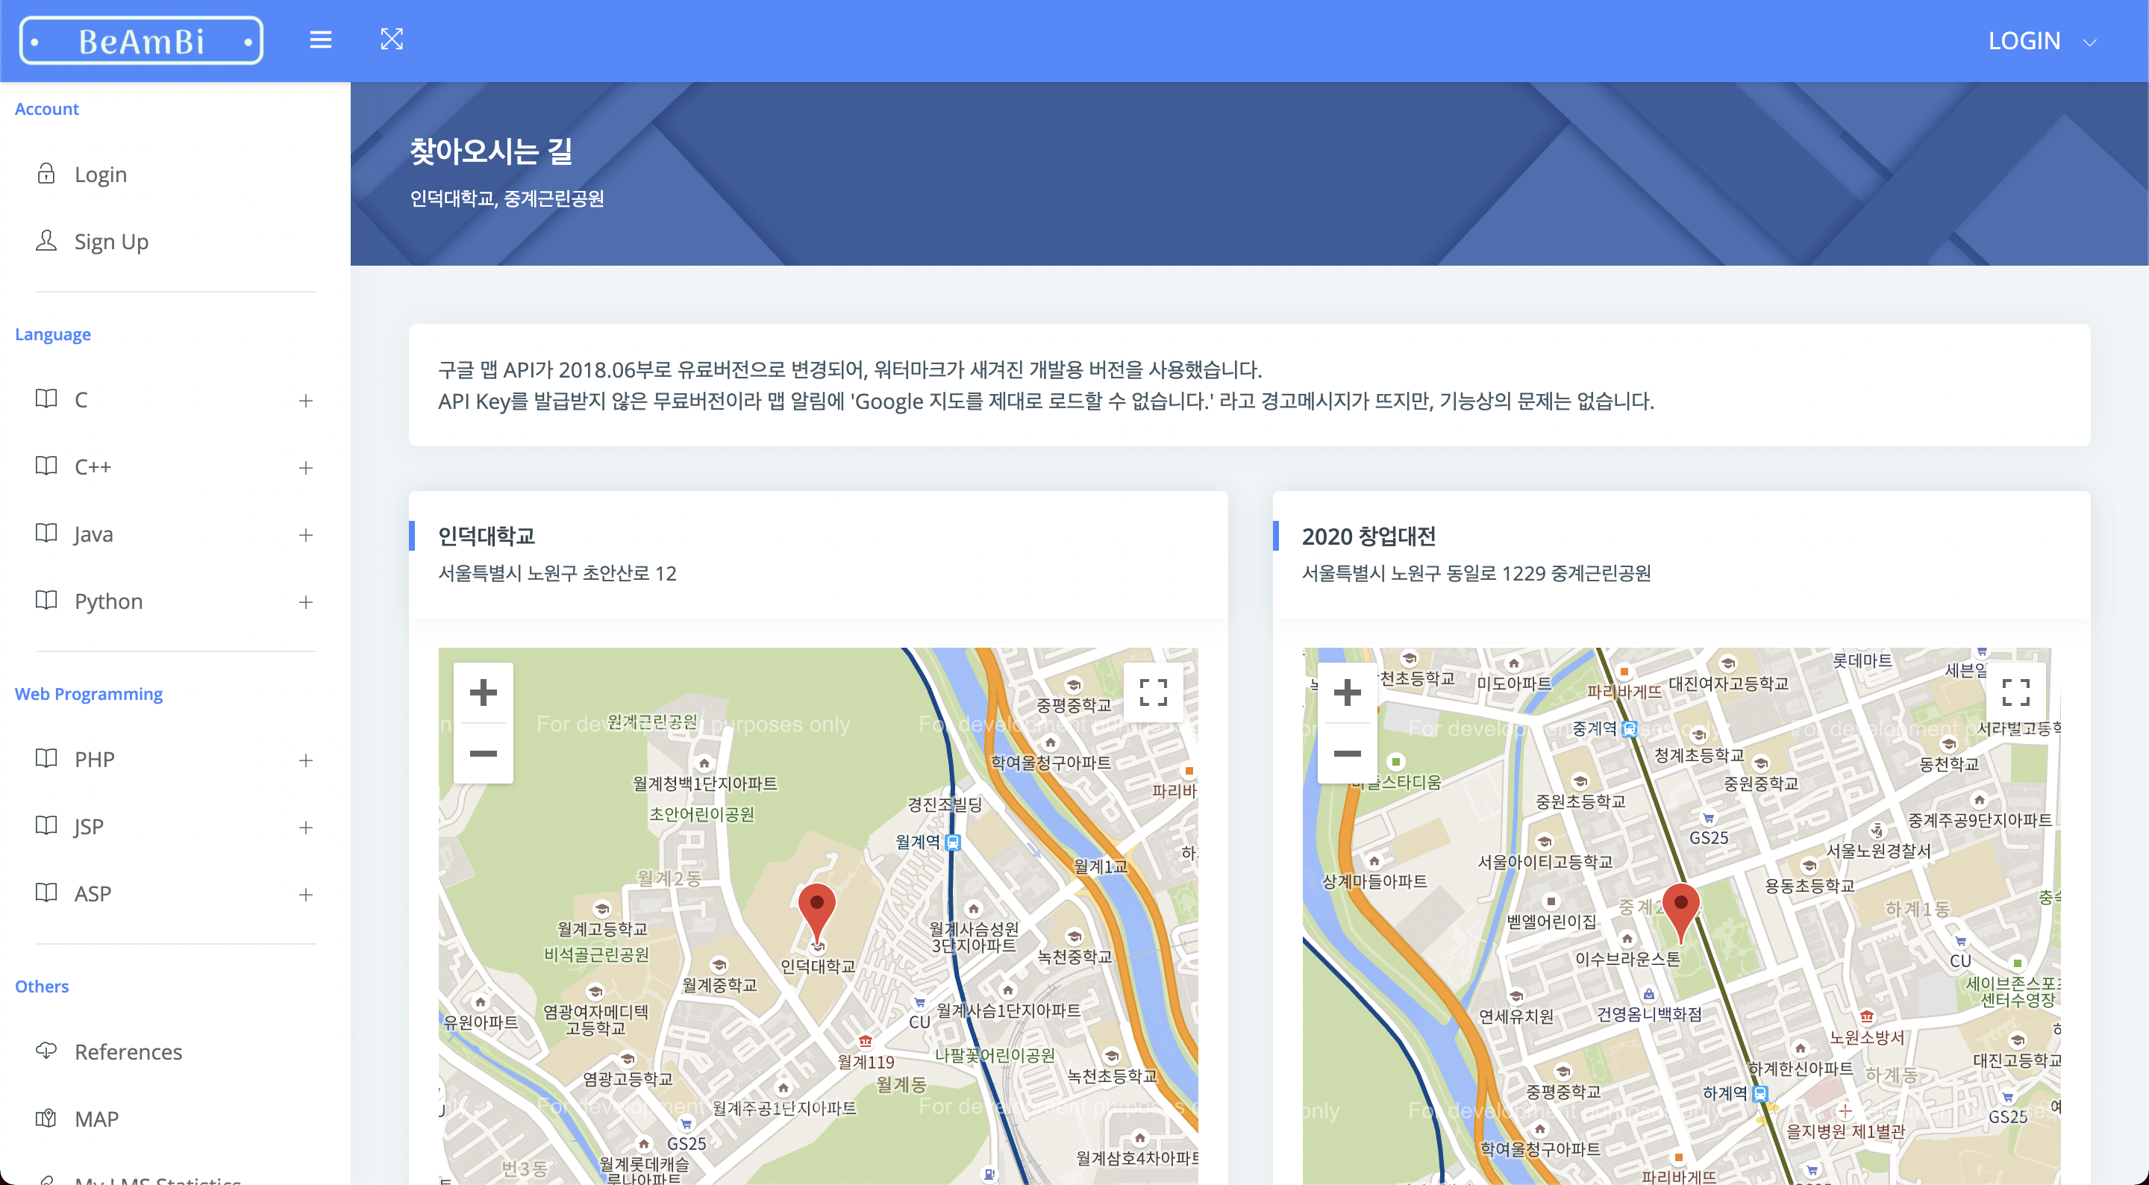This screenshot has width=2149, height=1185.
Task: Toggle fullscreen with the header expand icon
Action: coord(391,40)
